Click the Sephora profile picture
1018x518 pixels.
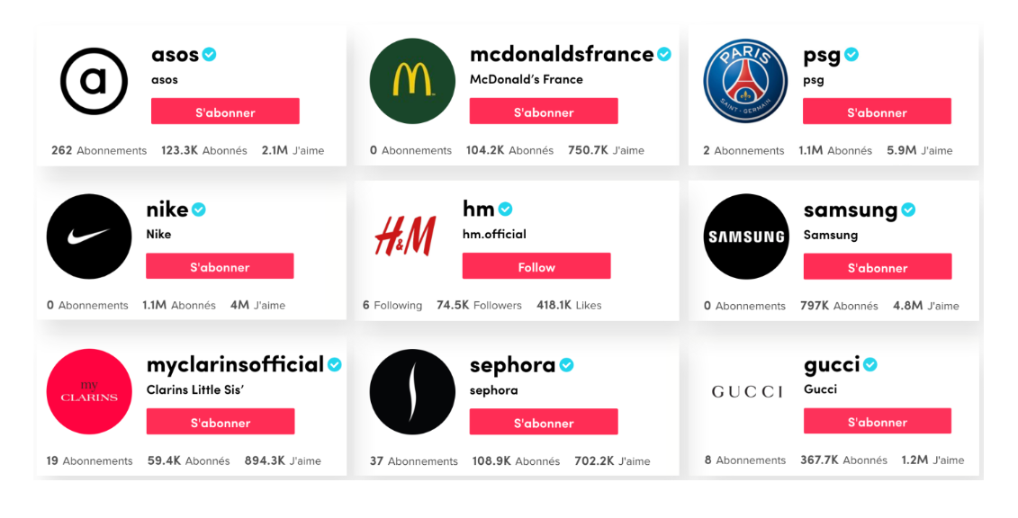click(x=412, y=391)
